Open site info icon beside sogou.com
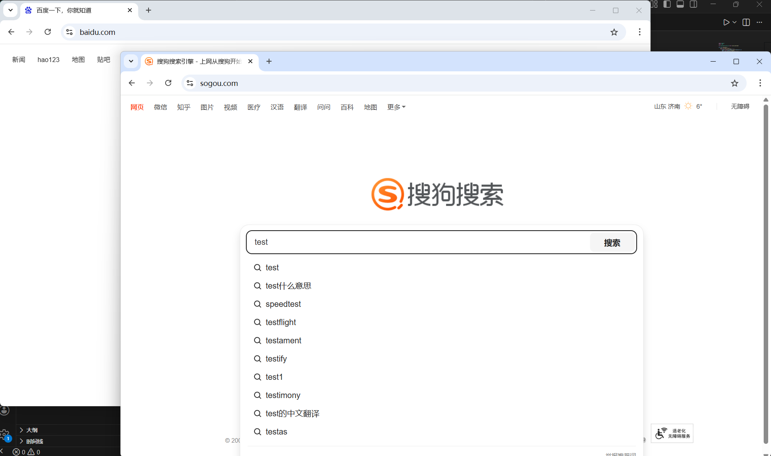Viewport: 771px width, 456px height. 190,83
